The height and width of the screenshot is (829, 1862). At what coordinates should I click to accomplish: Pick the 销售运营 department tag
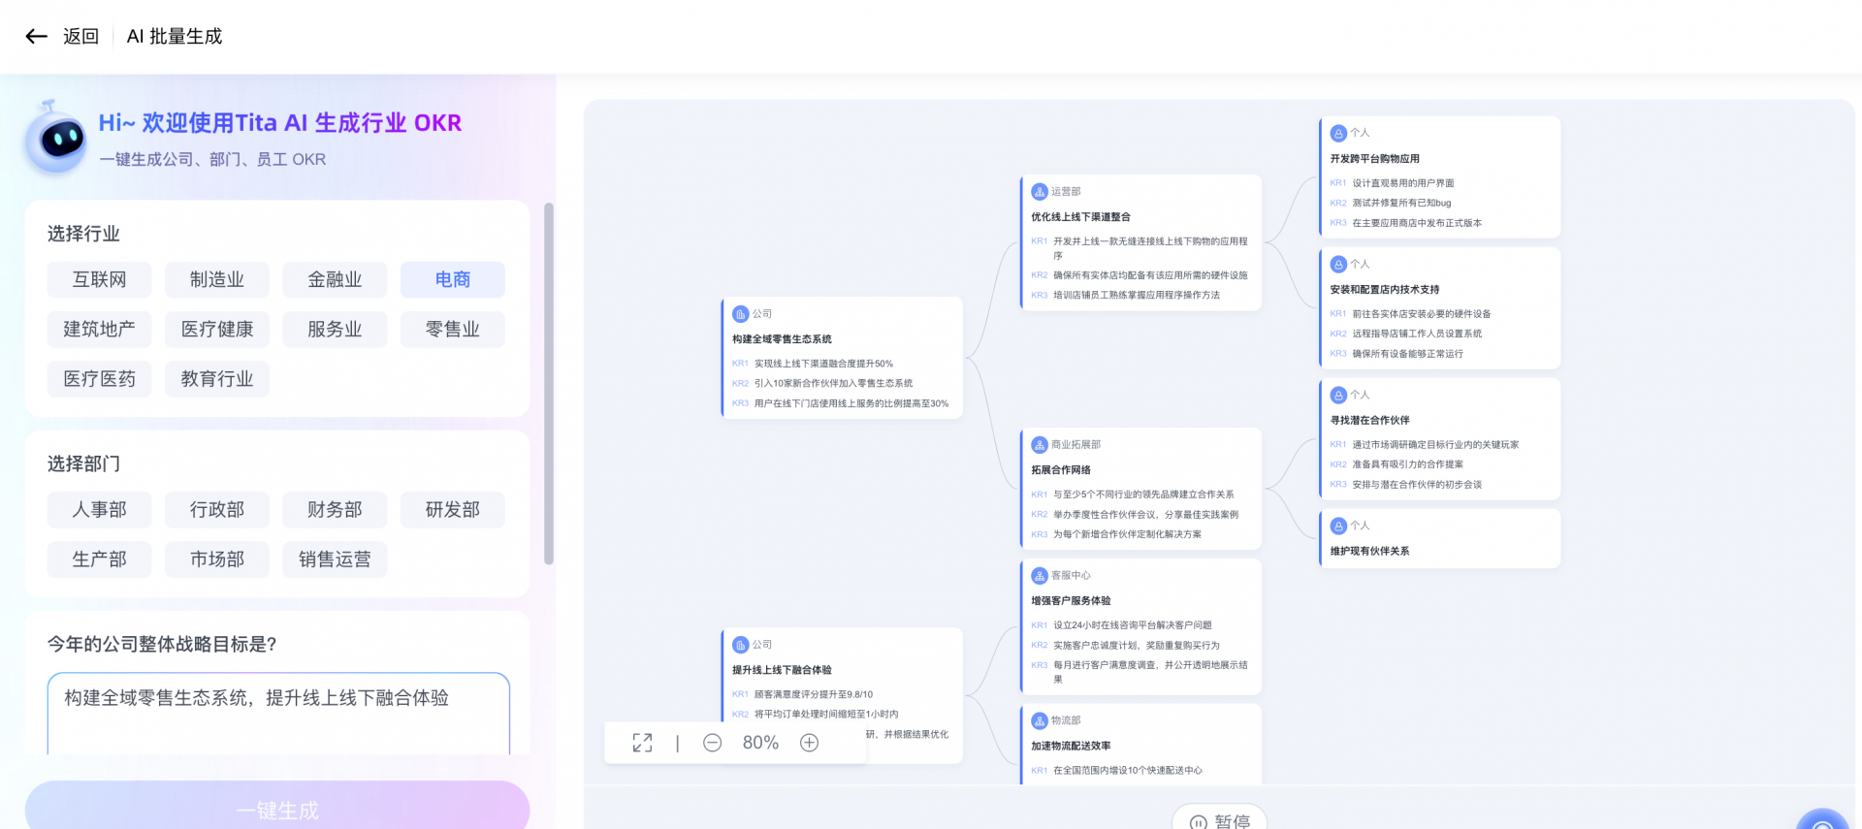click(x=335, y=559)
